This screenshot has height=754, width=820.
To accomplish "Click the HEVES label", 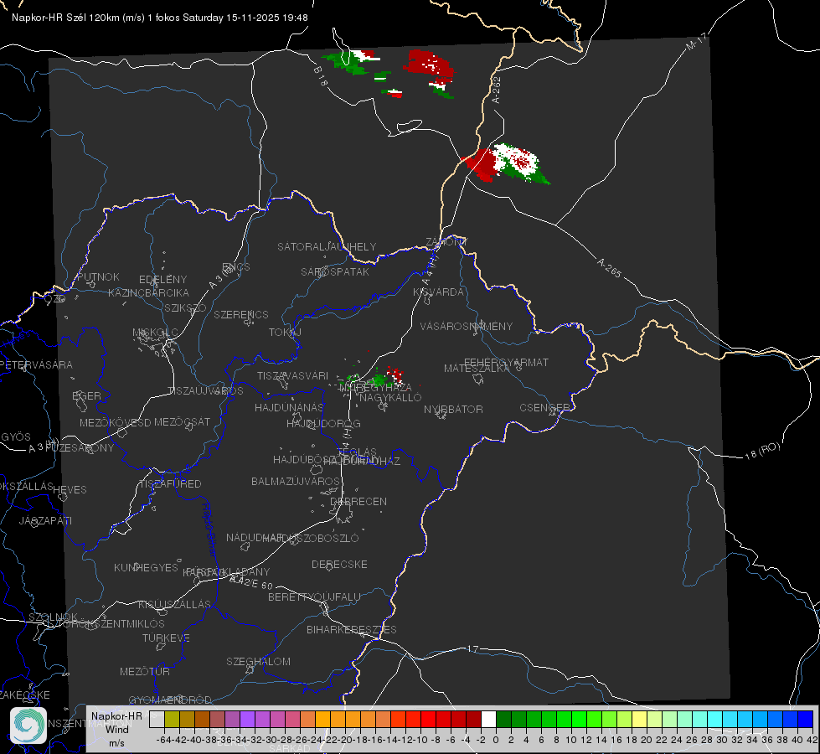I will [x=70, y=490].
